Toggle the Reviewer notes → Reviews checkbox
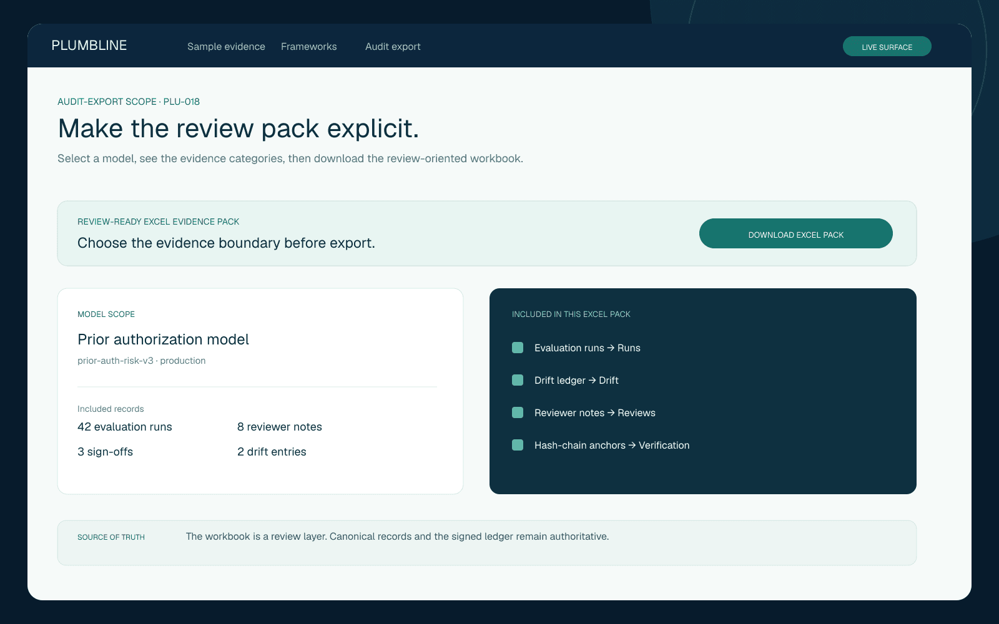This screenshot has height=624, width=999. pyautogui.click(x=518, y=412)
